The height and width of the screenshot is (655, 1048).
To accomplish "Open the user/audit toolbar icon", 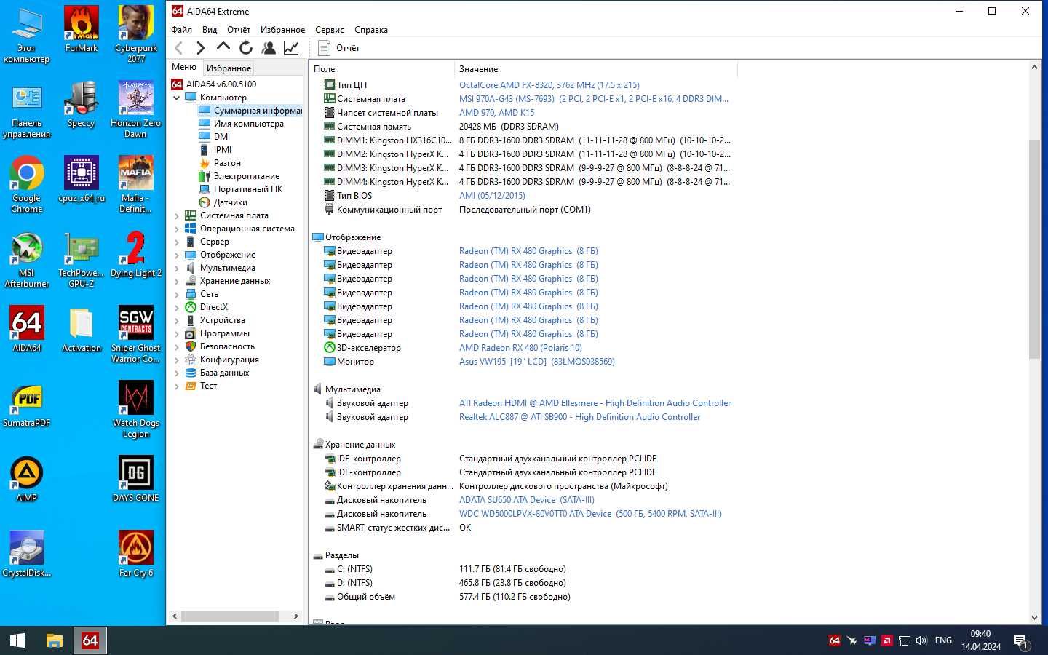I will pyautogui.click(x=269, y=48).
